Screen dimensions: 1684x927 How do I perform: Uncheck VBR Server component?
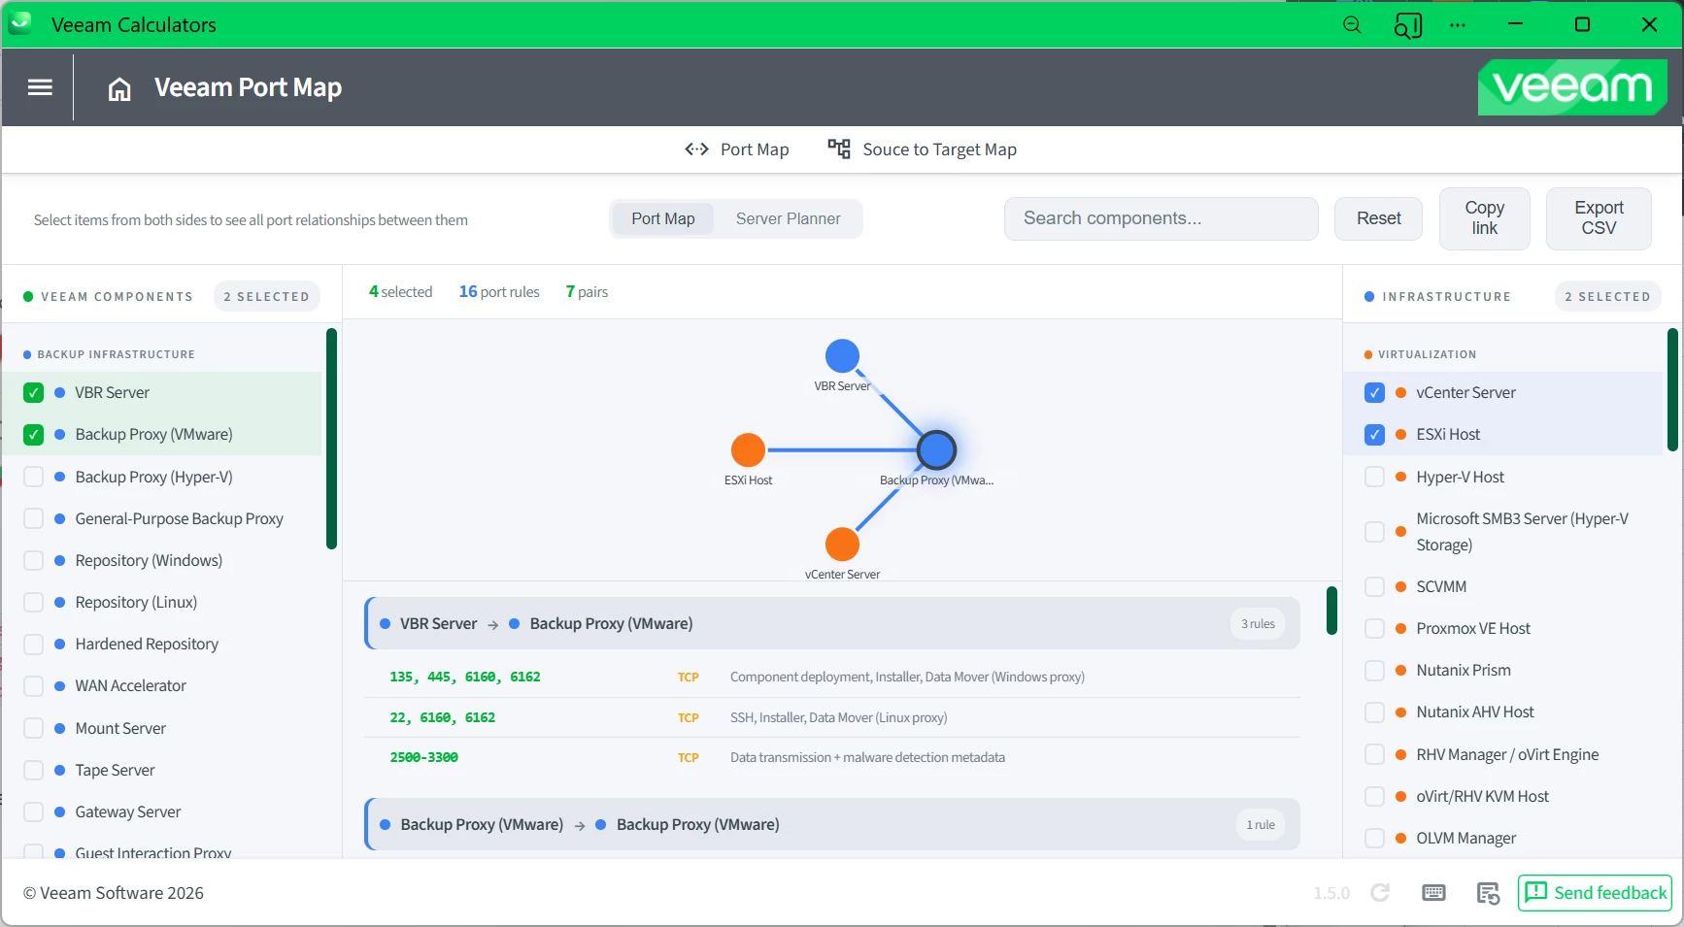34,393
